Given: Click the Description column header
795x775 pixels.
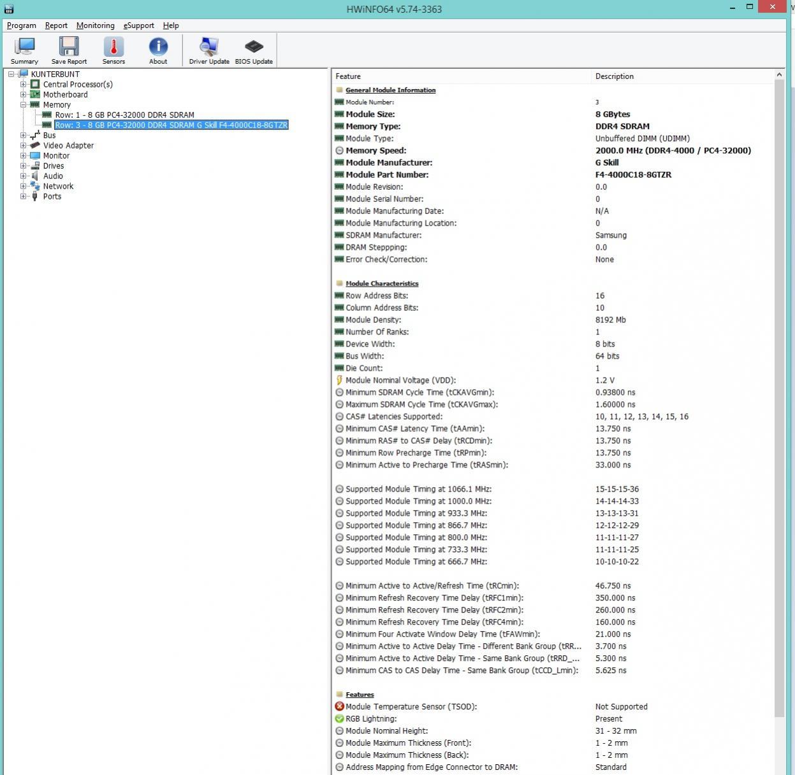Looking at the screenshot, I should (683, 76).
